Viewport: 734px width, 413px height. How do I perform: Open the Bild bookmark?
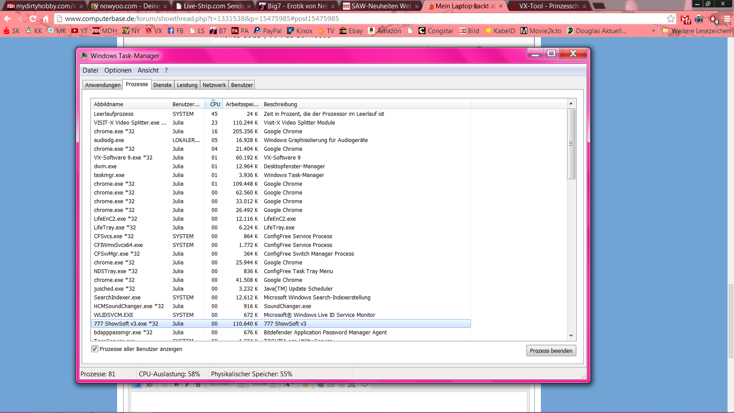(469, 31)
